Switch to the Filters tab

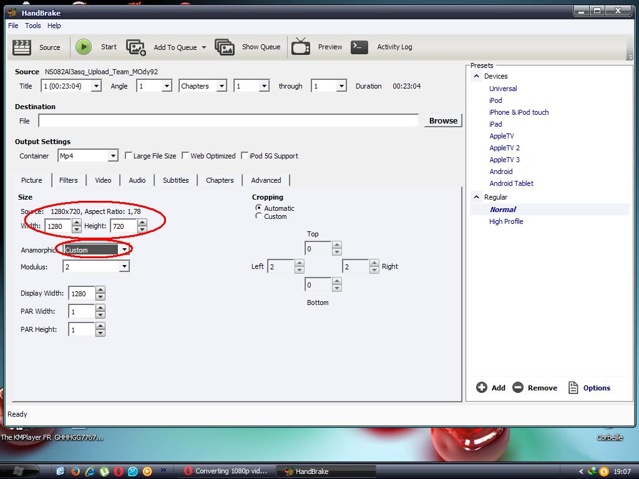pos(69,180)
